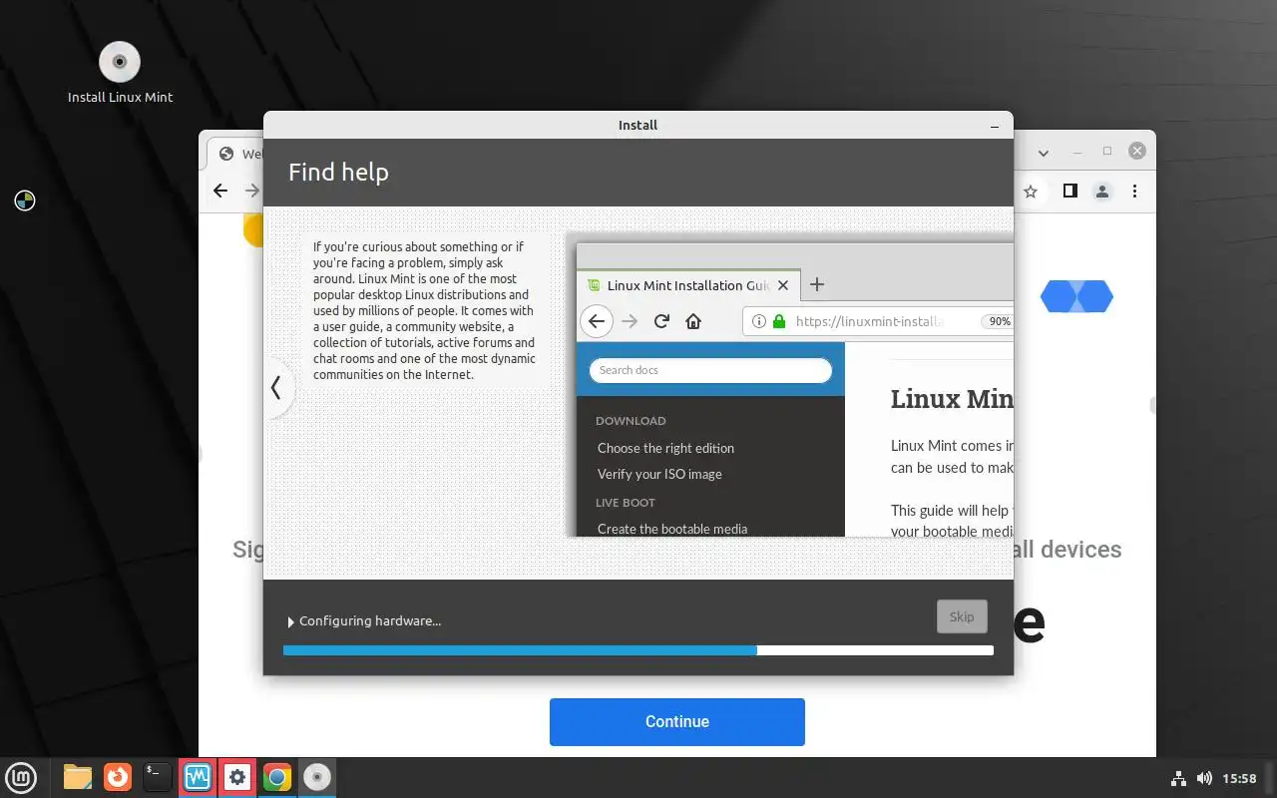Click the Install window title bar
This screenshot has width=1277, height=798.
[x=638, y=125]
